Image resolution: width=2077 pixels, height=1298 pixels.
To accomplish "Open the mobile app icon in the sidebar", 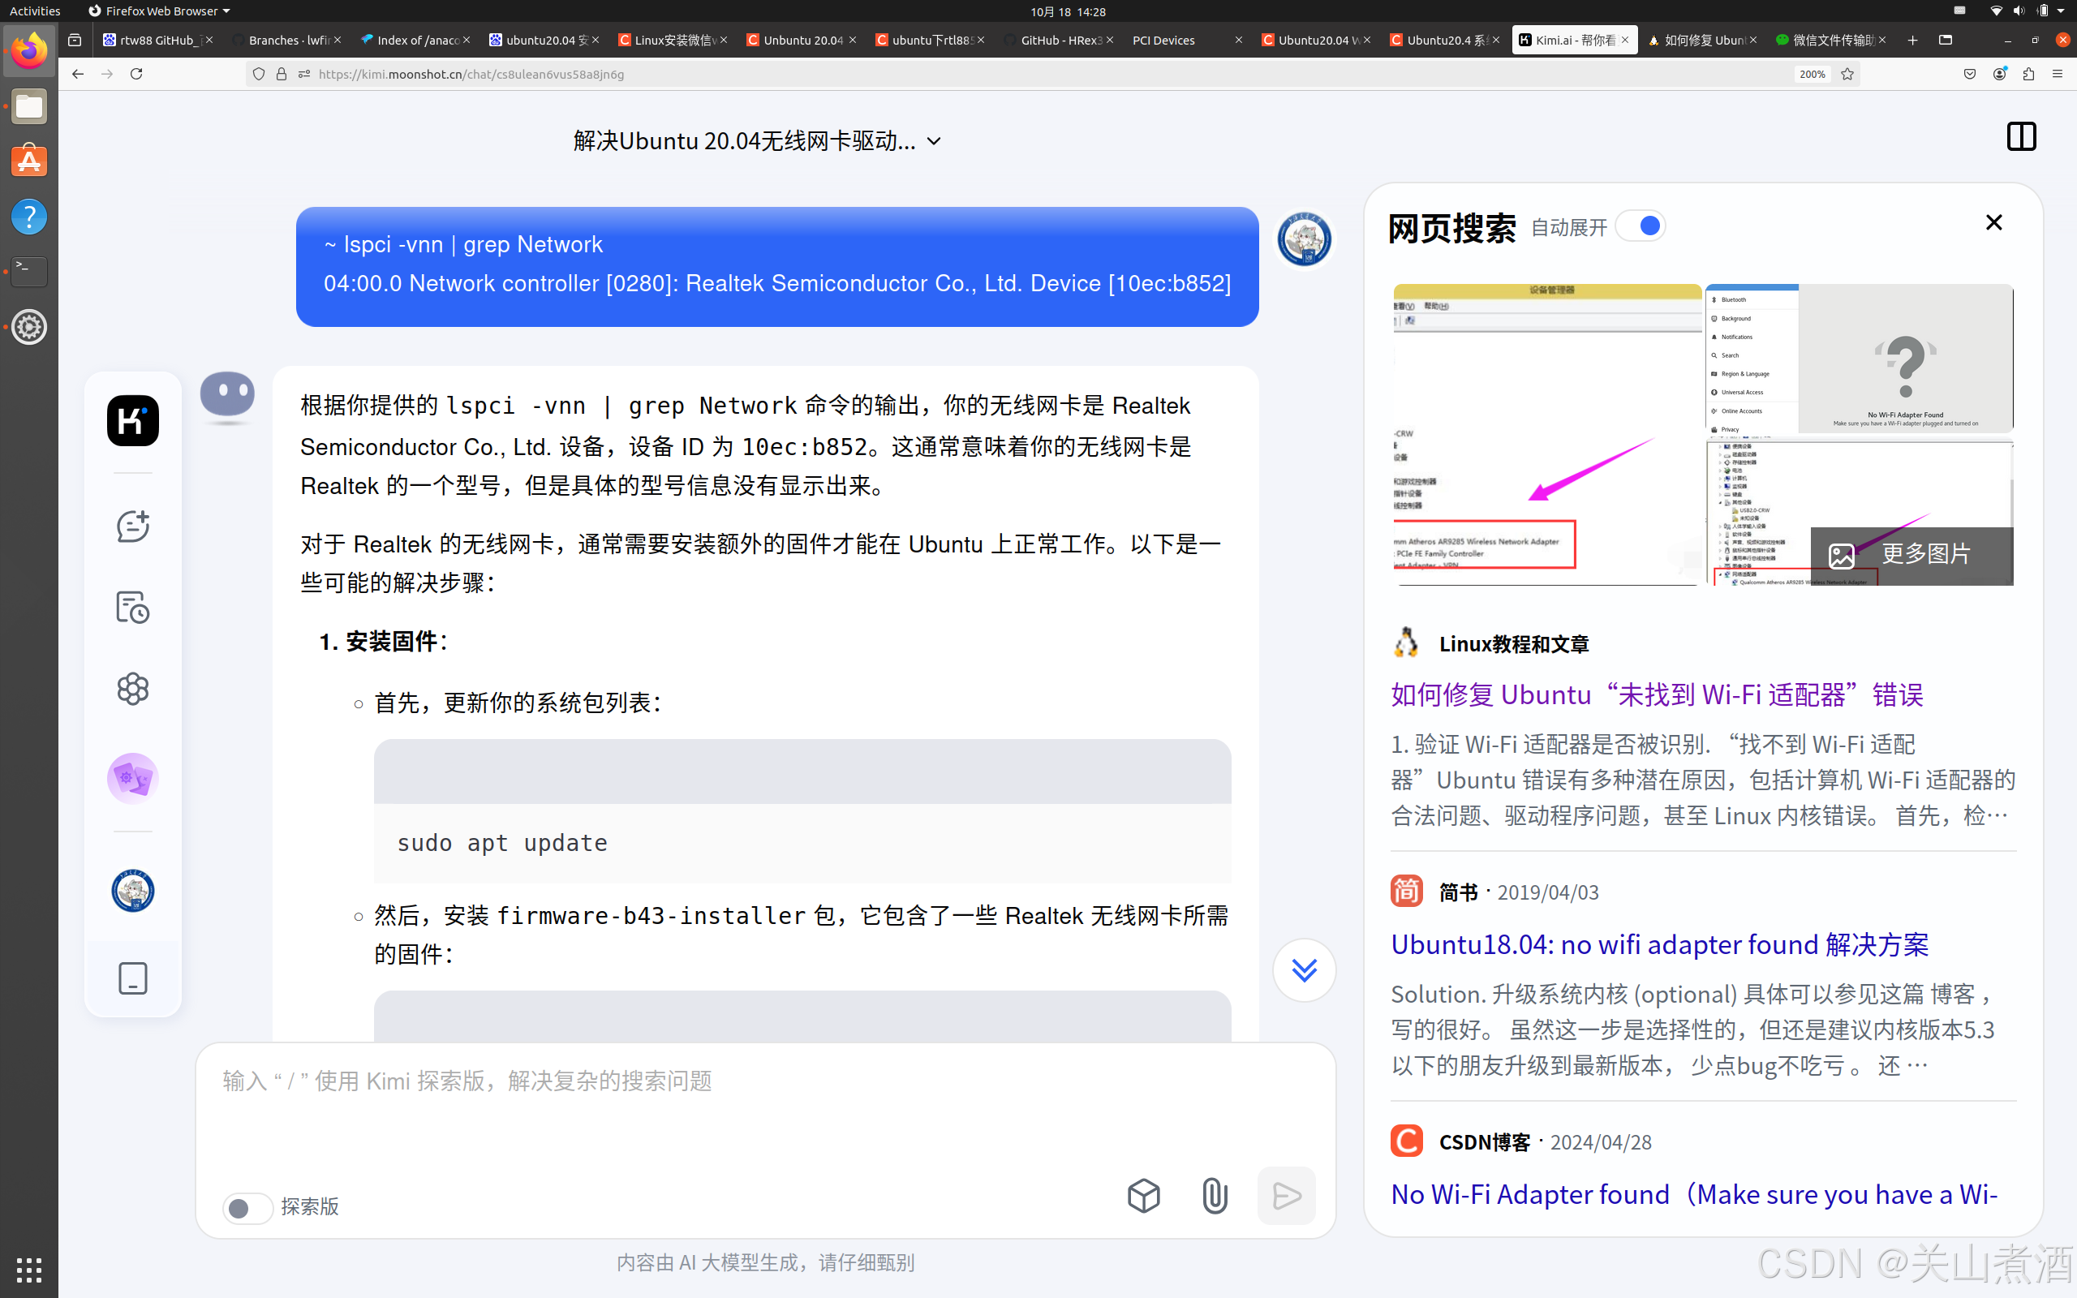I will [x=133, y=978].
